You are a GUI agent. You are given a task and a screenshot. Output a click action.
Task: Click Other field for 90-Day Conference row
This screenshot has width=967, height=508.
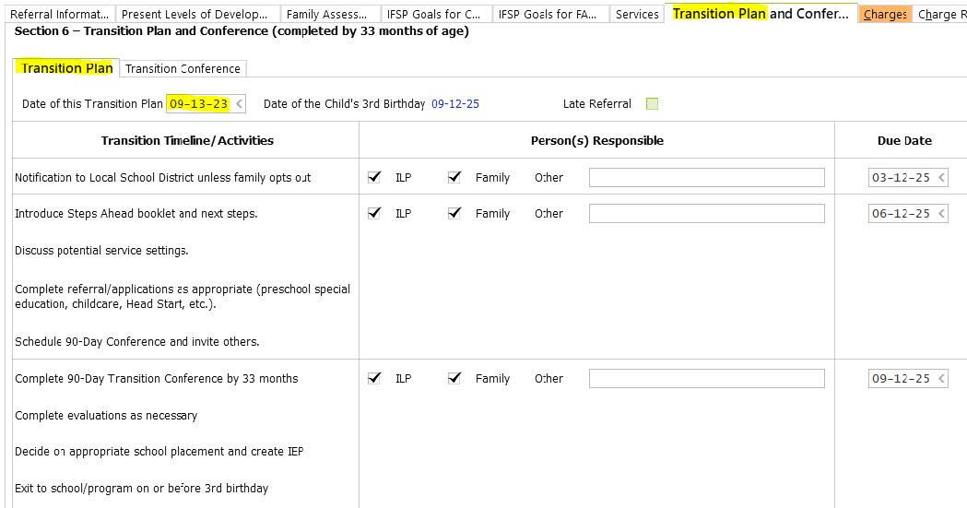[x=706, y=379]
